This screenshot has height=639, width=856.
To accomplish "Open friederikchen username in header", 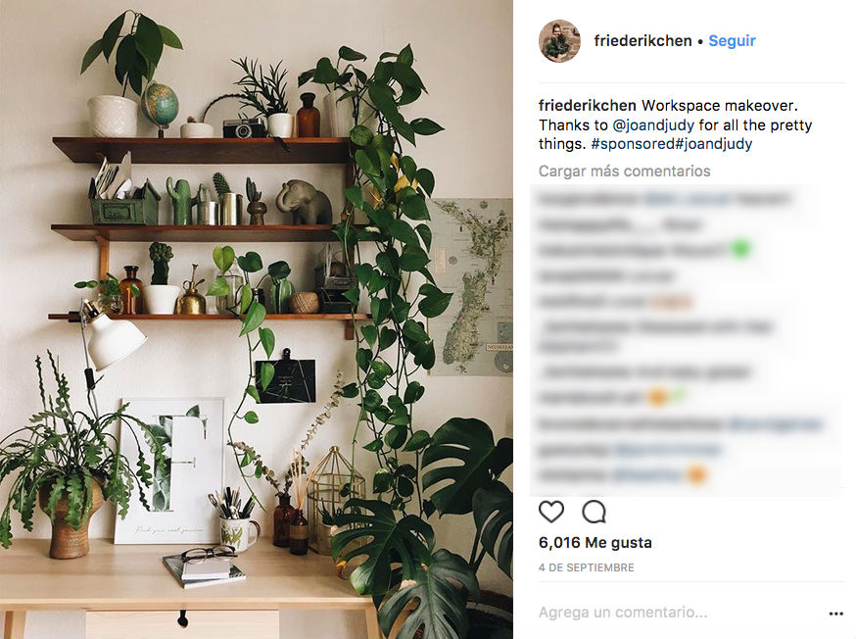I will pyautogui.click(x=642, y=40).
